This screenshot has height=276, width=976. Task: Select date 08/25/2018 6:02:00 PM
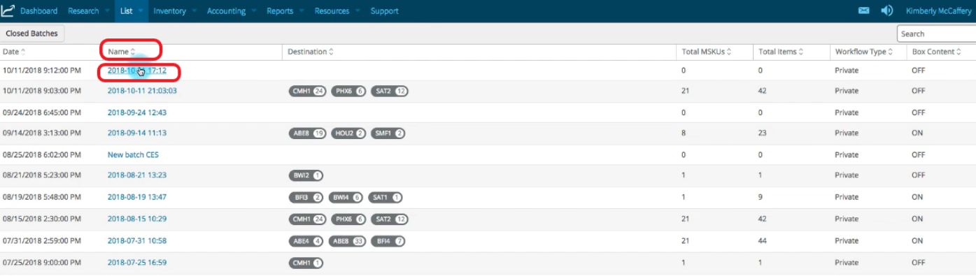point(42,155)
